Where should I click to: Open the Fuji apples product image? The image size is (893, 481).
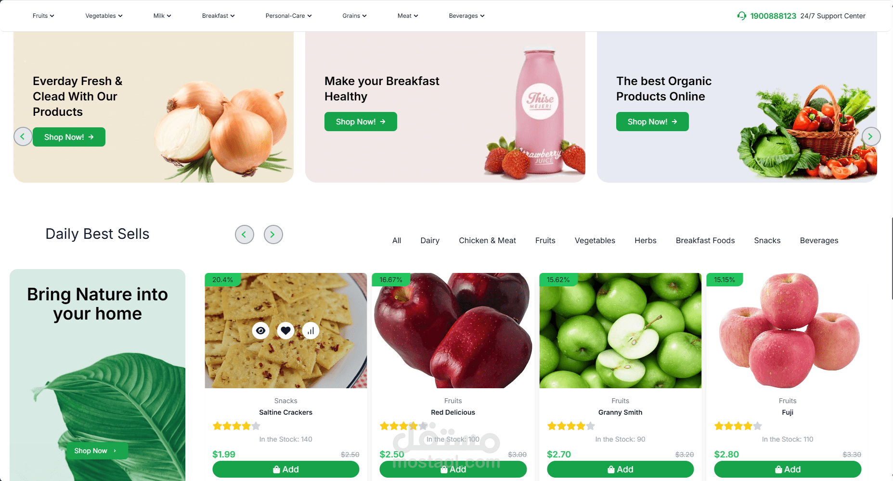(788, 331)
